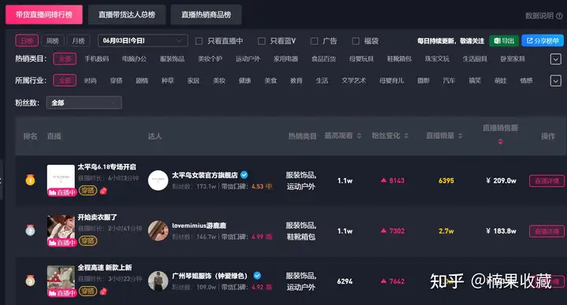Filter industry by 母婴育儿

click(391, 80)
